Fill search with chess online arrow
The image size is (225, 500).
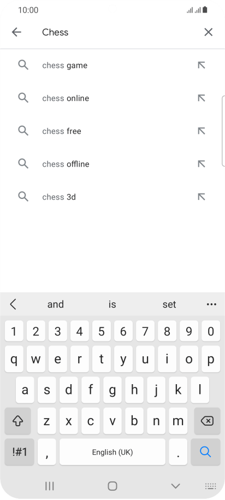pyautogui.click(x=201, y=98)
